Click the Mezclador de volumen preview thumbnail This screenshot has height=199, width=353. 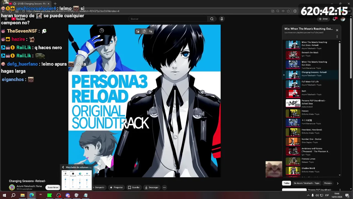77,180
